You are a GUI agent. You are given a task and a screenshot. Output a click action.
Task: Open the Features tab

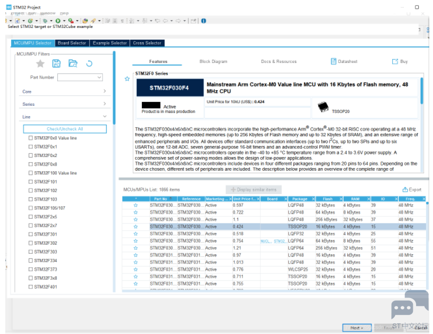pos(158,61)
